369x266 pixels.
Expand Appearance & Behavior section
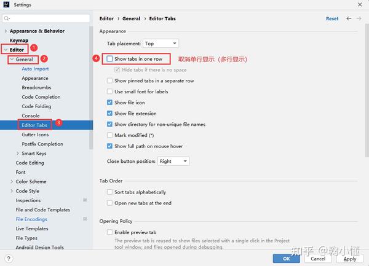pyautogui.click(x=6, y=31)
